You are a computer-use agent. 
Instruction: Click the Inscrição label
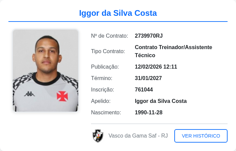[102, 90]
